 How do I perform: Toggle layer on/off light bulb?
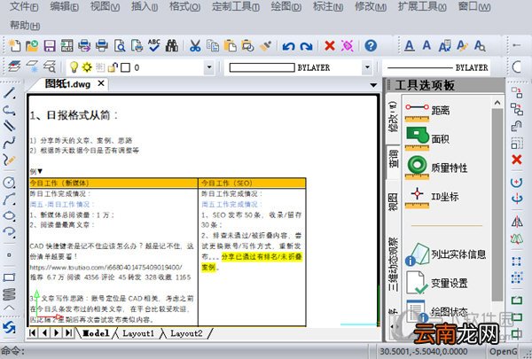(x=74, y=67)
